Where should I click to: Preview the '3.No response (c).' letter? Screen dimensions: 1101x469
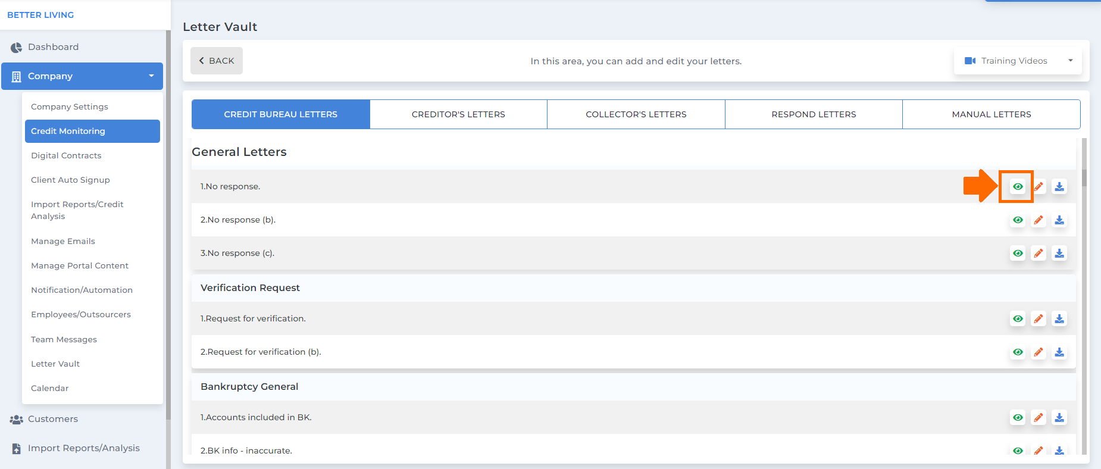pos(1018,253)
